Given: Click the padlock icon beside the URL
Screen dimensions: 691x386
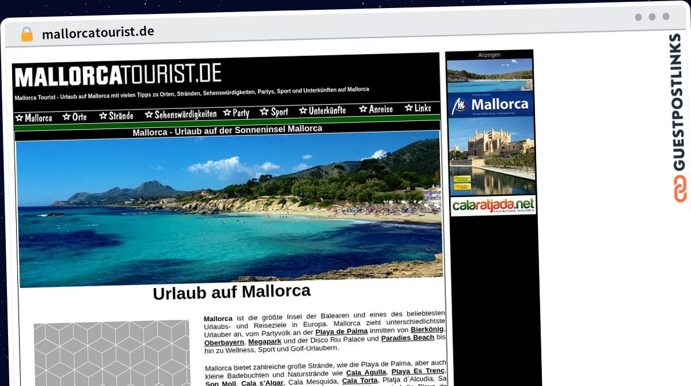Looking at the screenshot, I should [x=26, y=34].
